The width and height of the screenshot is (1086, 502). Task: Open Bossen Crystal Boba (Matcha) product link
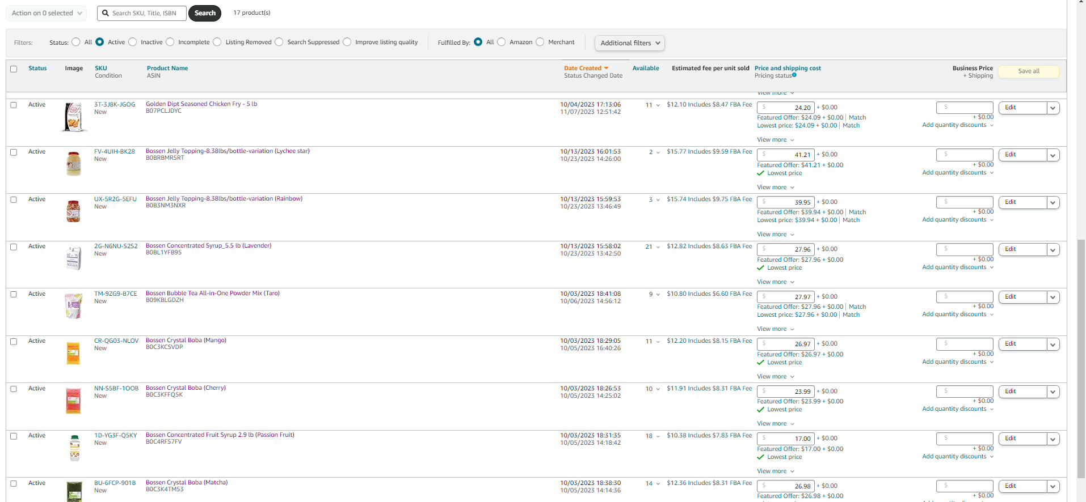(187, 483)
